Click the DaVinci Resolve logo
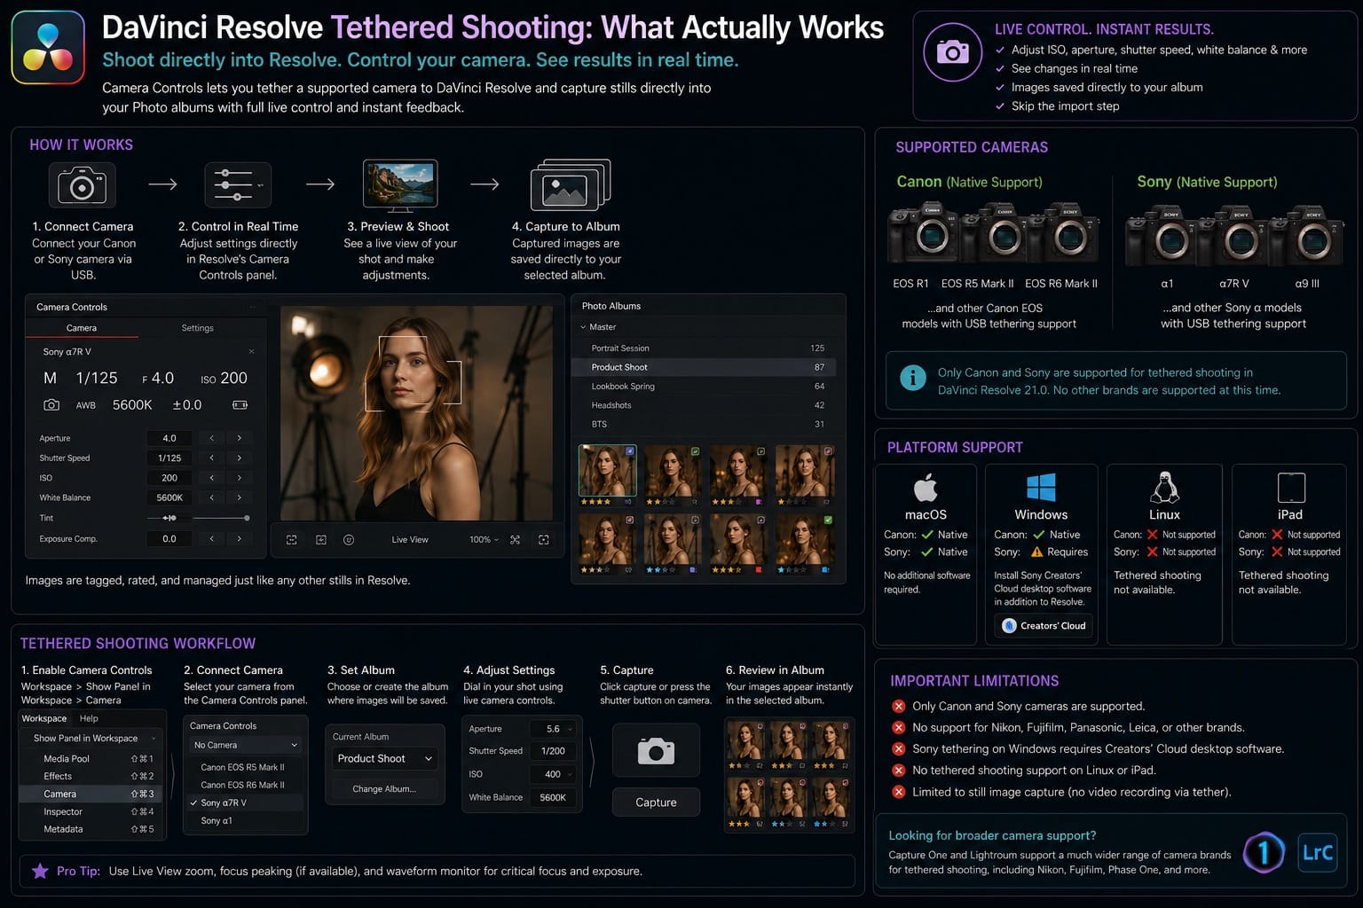 click(48, 47)
